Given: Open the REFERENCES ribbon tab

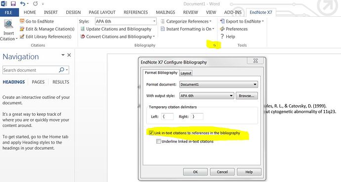Looking at the screenshot, I should [136, 12].
